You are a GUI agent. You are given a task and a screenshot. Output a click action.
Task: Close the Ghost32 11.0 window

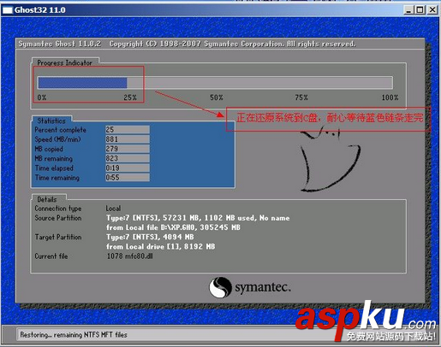click(432, 10)
